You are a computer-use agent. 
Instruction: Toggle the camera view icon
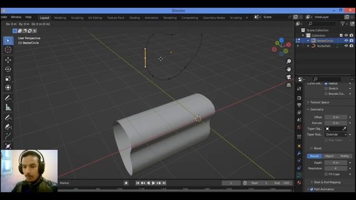(289, 77)
